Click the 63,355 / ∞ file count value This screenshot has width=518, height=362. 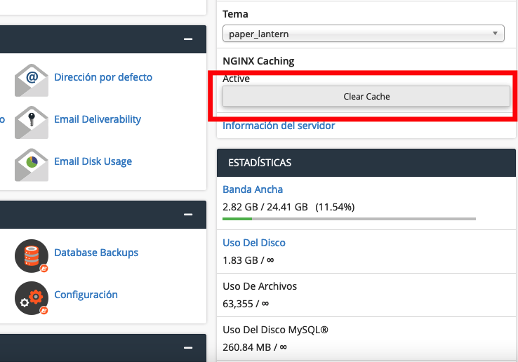pos(246,304)
